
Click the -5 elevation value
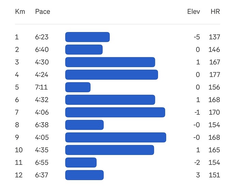197,37
